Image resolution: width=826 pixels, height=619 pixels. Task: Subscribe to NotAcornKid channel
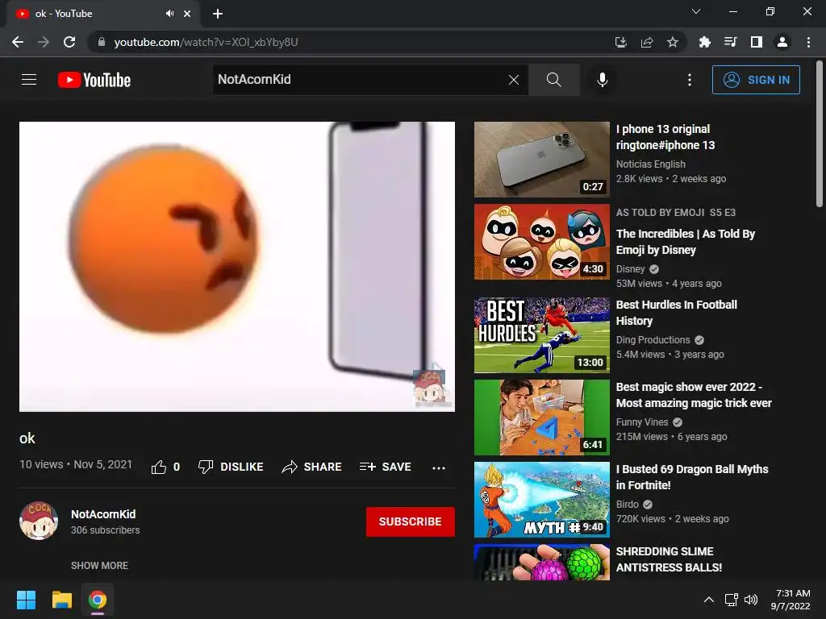[x=410, y=521]
